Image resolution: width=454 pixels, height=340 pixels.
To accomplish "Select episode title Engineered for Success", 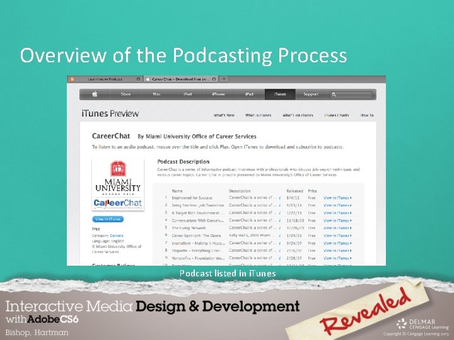I will click(x=192, y=198).
